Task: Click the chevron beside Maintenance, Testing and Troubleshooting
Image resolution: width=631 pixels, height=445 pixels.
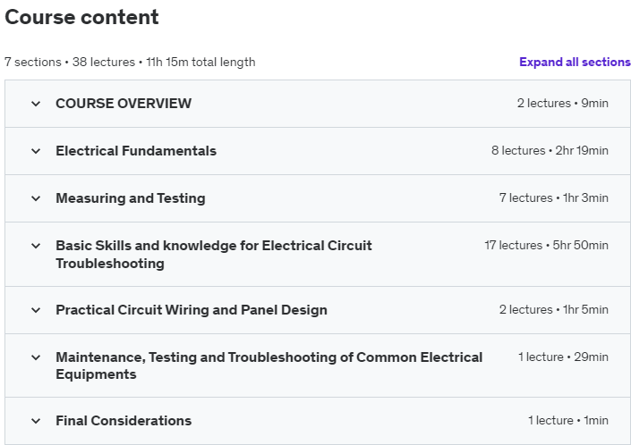Action: point(36,357)
